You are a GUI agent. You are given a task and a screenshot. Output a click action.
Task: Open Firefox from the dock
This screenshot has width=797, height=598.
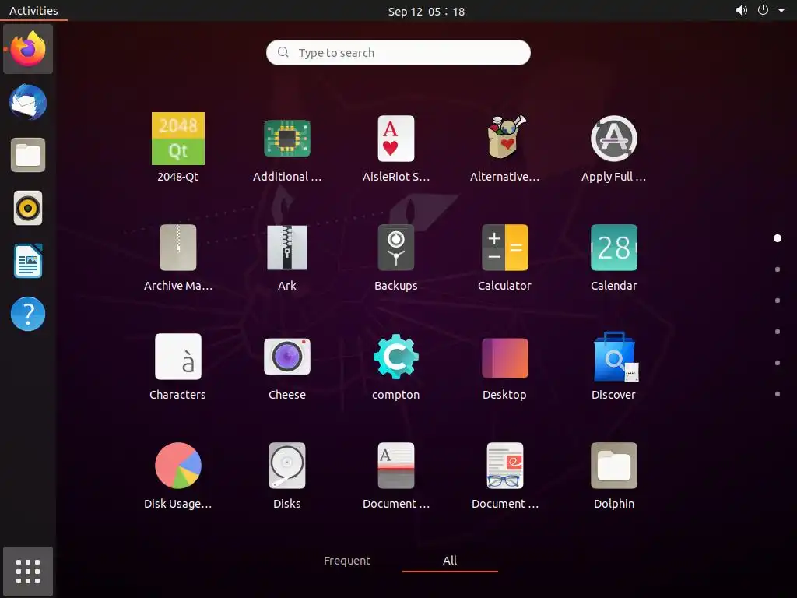coord(28,49)
